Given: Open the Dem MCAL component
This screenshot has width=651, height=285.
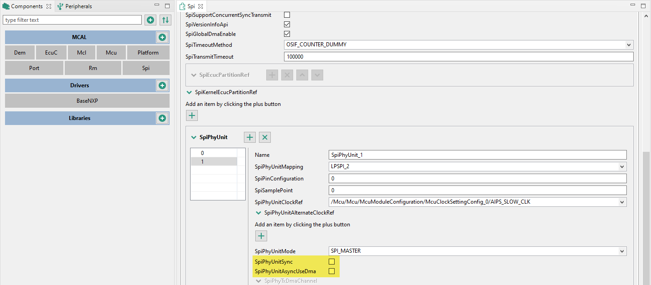Looking at the screenshot, I should click(20, 53).
